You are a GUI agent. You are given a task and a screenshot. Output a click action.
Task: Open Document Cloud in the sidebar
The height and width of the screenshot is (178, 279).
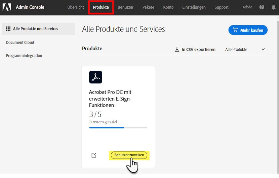pyautogui.click(x=20, y=43)
